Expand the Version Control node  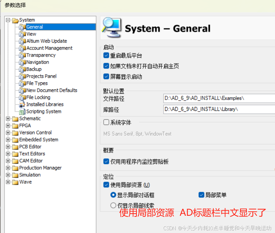8,133
